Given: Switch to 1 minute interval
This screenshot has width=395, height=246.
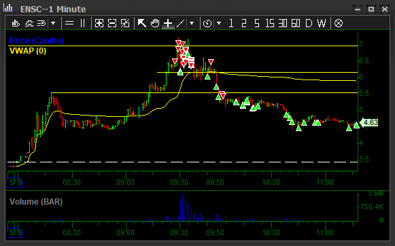Looking at the screenshot, I should pos(231,23).
